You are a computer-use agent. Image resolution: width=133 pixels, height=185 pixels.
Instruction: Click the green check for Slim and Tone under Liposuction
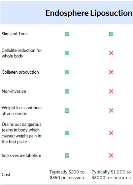111,34
